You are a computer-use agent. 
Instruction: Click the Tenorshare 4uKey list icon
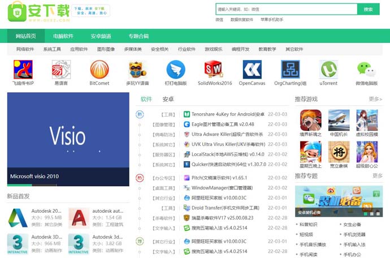pyautogui.click(x=187, y=114)
